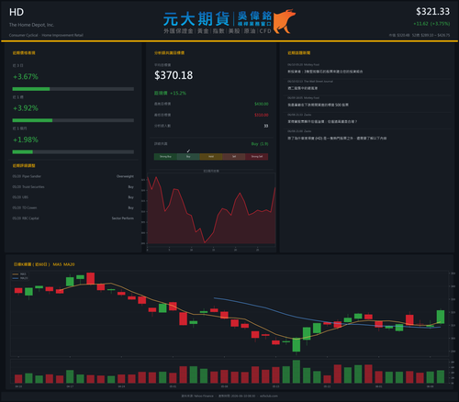
Task: Click the Consumer Cyclical sector line
Action: point(46,35)
